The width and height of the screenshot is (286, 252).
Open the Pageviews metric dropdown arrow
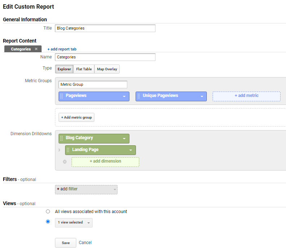tap(124, 96)
